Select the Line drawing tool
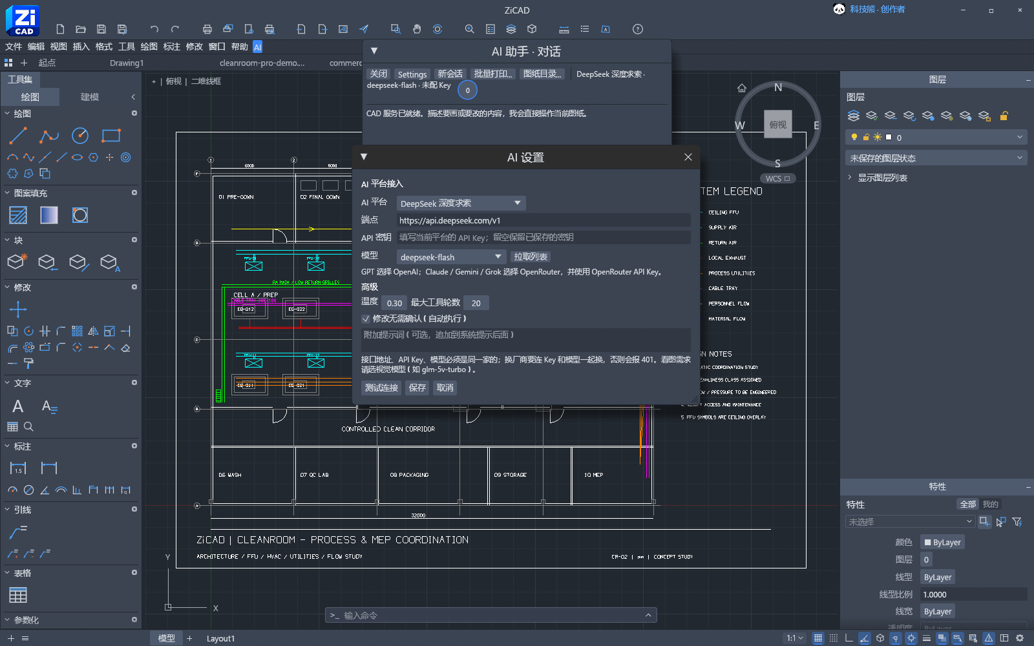The image size is (1034, 646). pyautogui.click(x=18, y=136)
